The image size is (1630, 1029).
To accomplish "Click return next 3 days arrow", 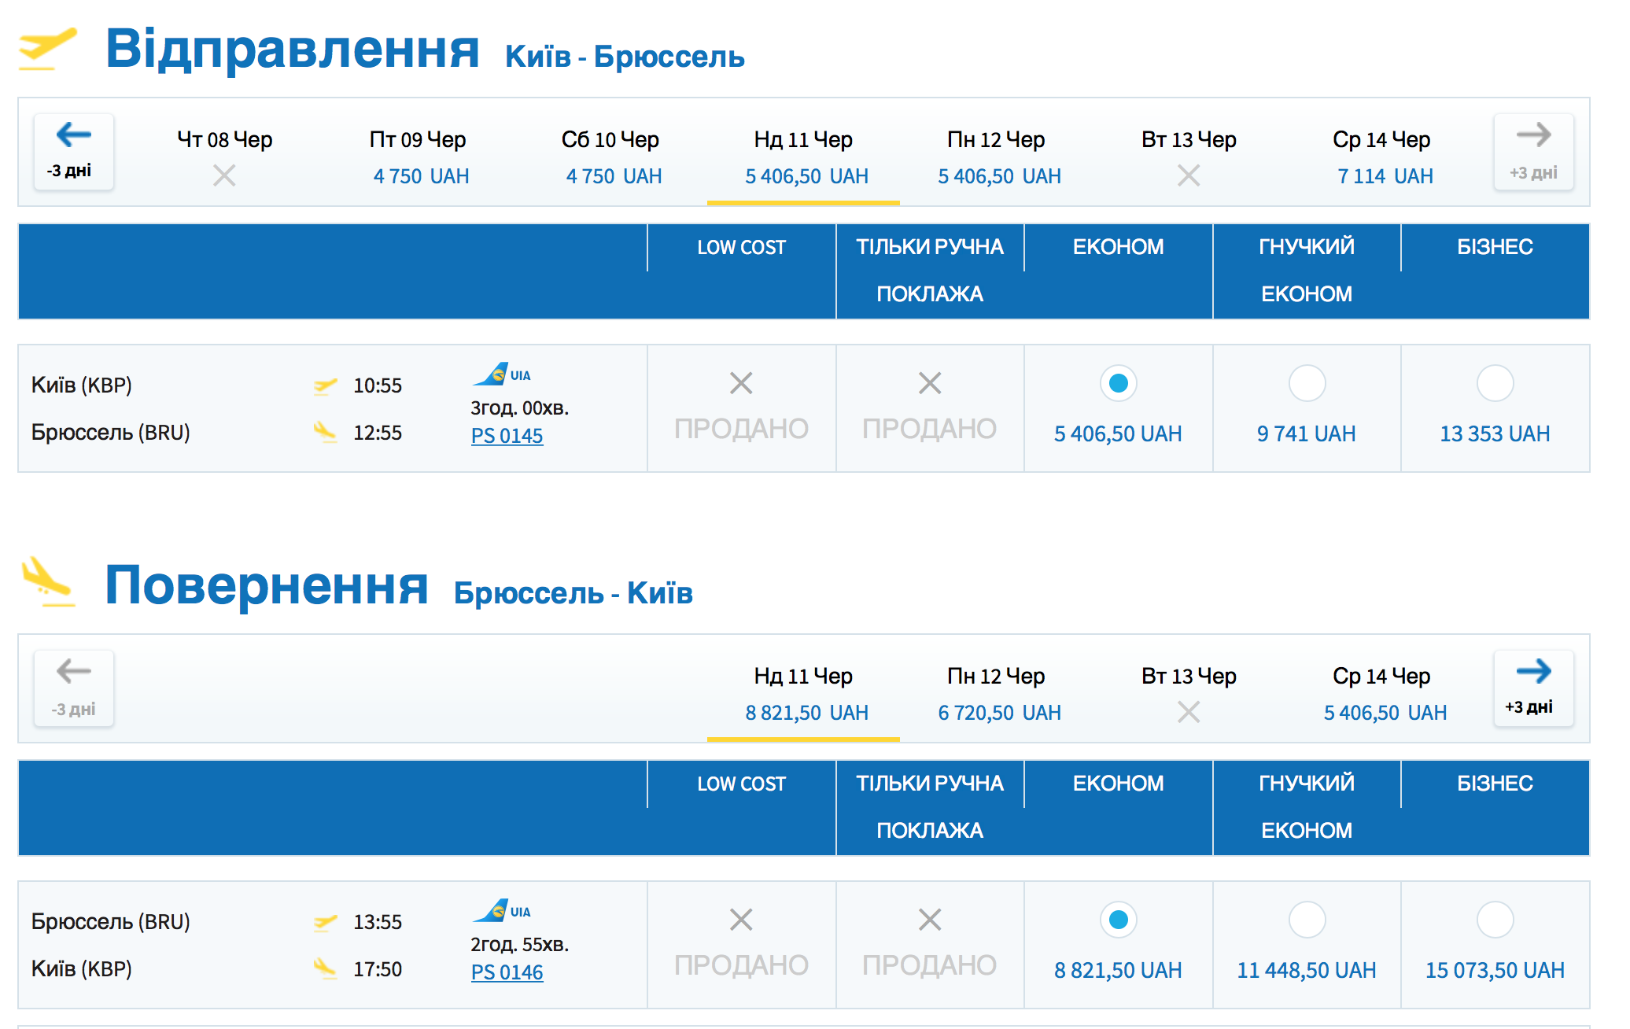I will point(1533,688).
